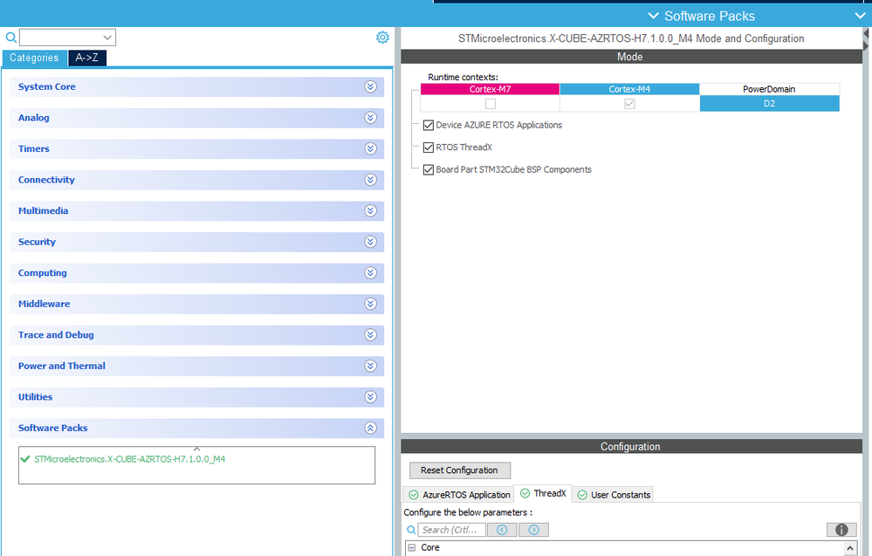Image resolution: width=872 pixels, height=556 pixels.
Task: Expand the Middleware category
Action: pos(197,304)
